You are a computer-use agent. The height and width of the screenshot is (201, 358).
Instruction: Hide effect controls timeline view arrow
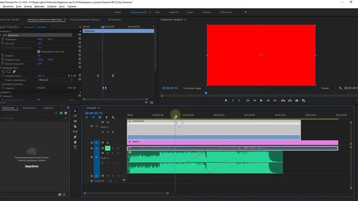[x=80, y=27]
